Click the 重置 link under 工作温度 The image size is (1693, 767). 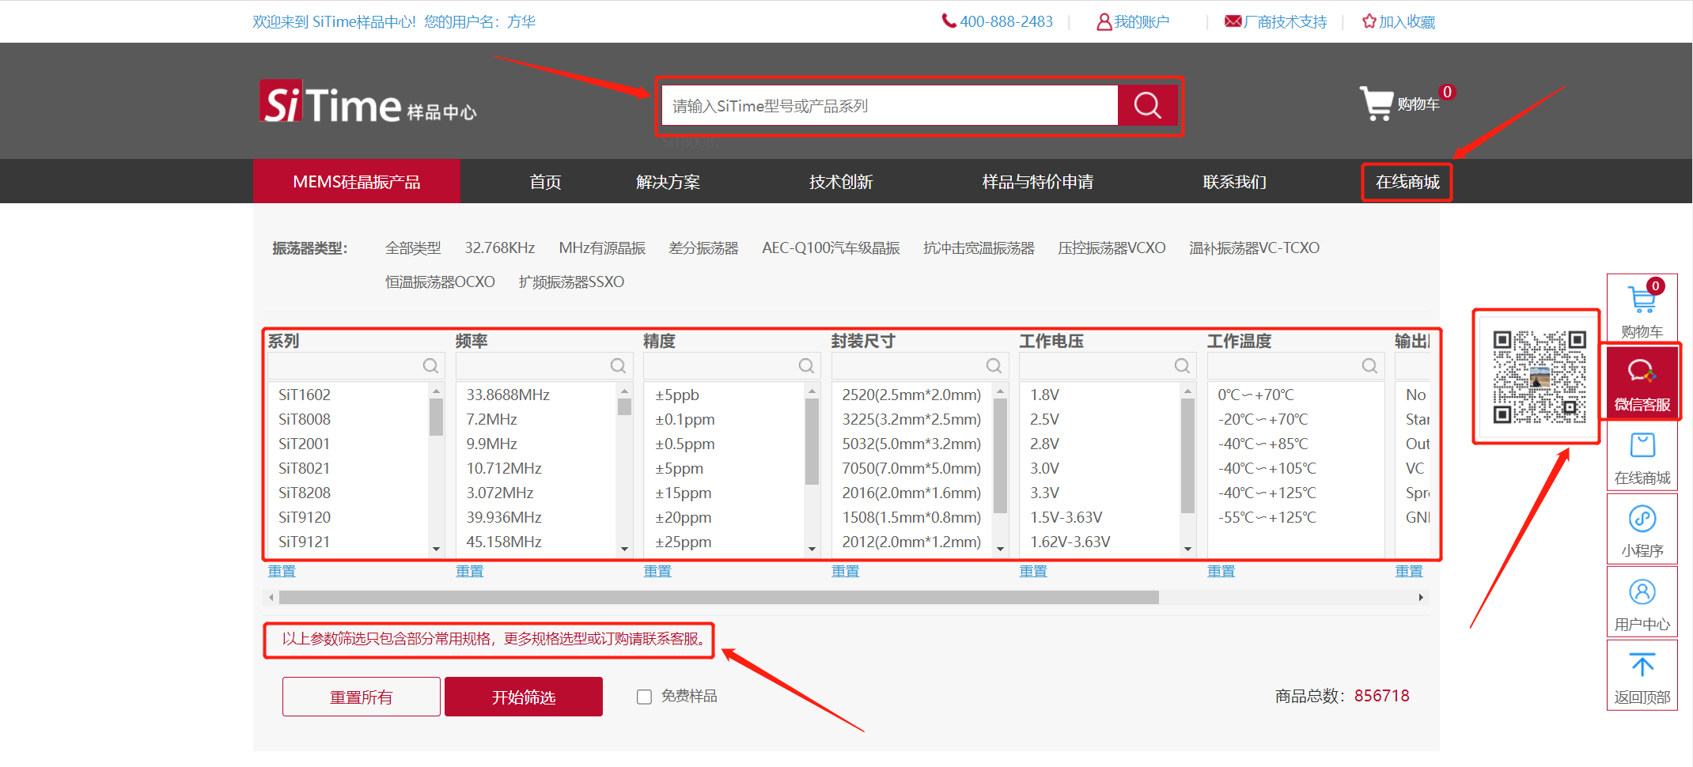point(1221,571)
